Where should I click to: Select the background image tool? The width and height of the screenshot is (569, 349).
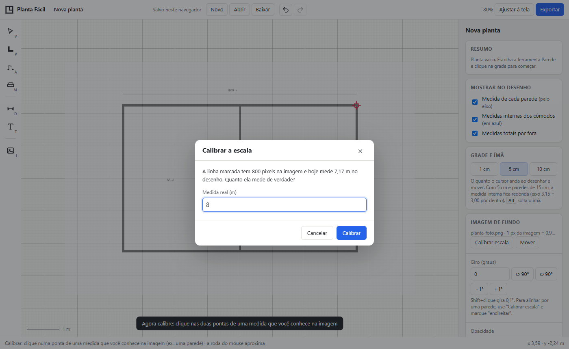11,151
